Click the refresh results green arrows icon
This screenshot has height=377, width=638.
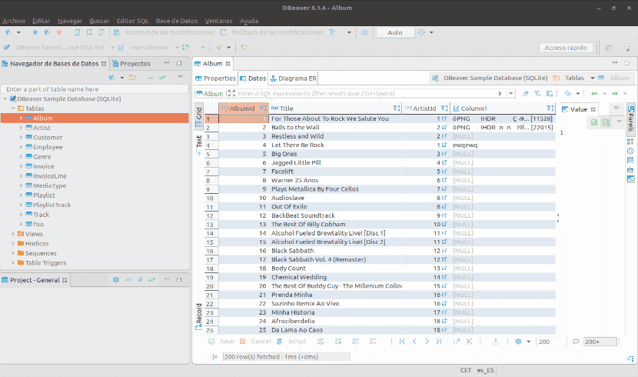pos(576,342)
